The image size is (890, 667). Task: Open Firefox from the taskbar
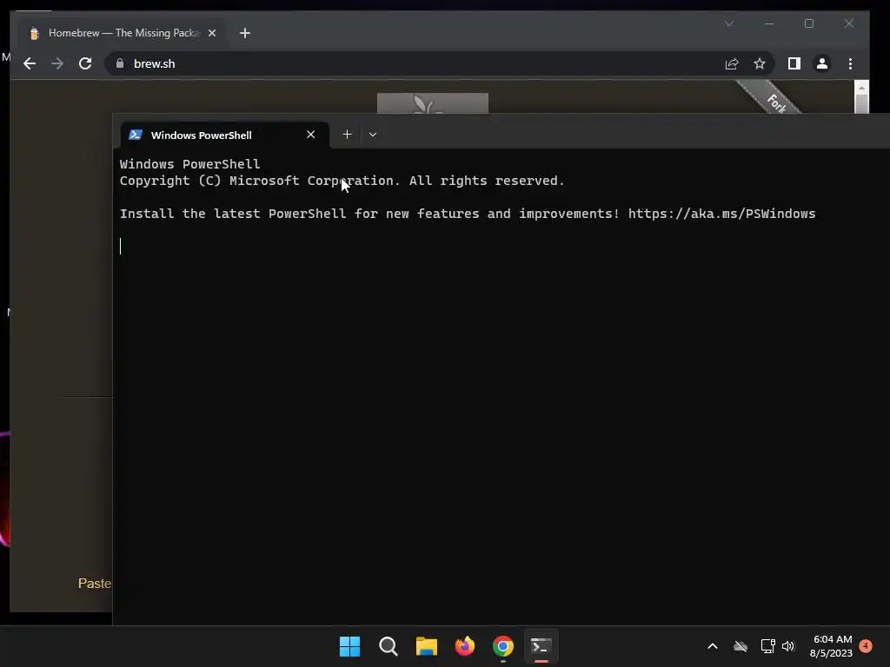[464, 646]
